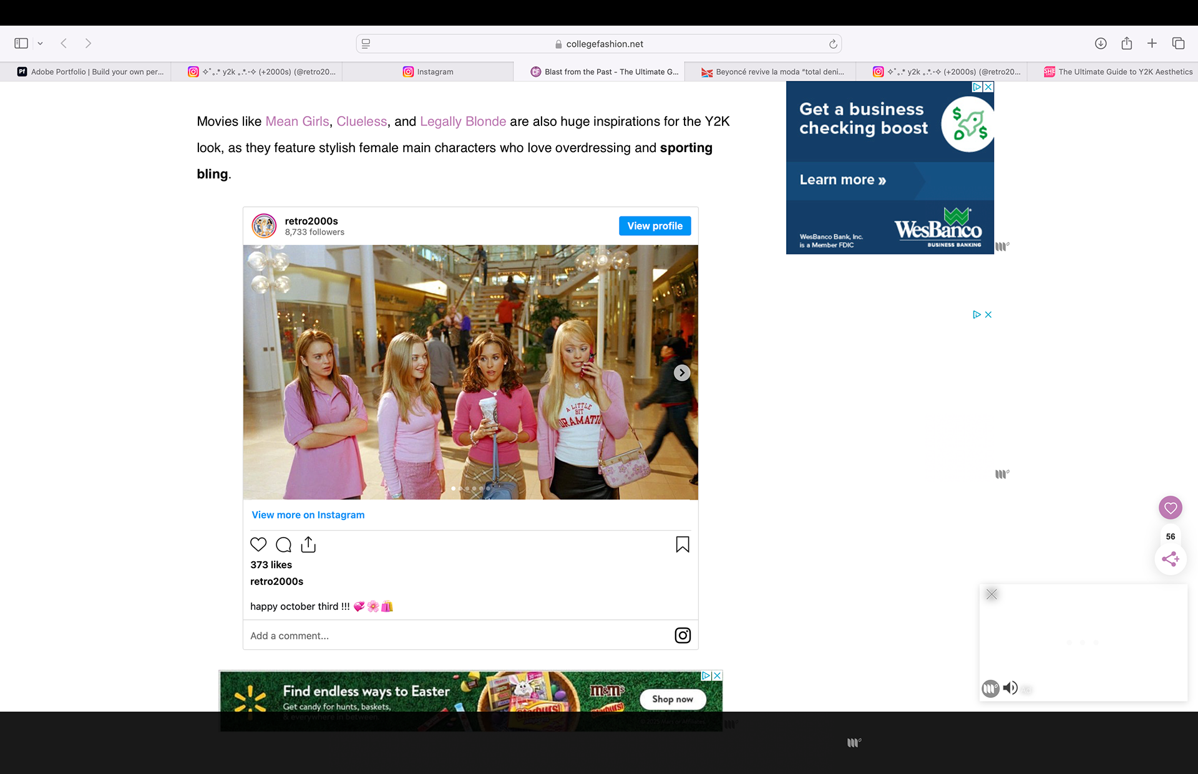
Task: Open the Legally Blonde link
Action: pyautogui.click(x=463, y=122)
